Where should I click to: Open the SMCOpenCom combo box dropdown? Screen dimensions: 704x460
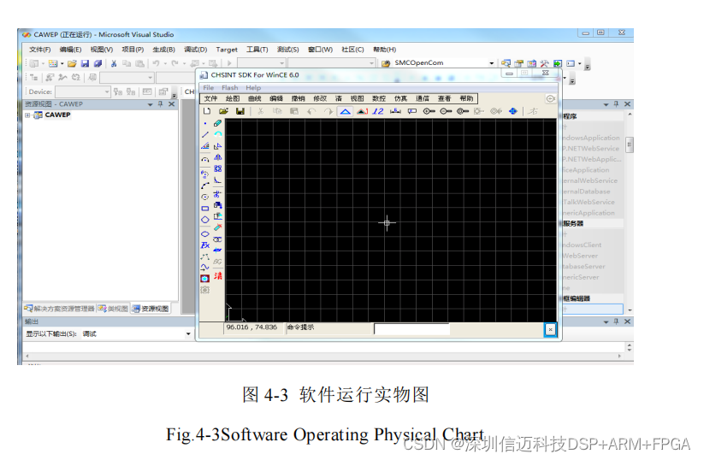click(491, 63)
